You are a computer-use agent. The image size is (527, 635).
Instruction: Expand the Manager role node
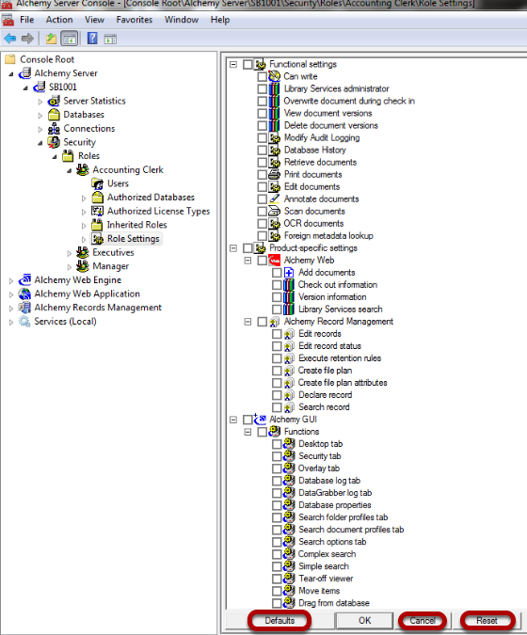click(x=70, y=267)
